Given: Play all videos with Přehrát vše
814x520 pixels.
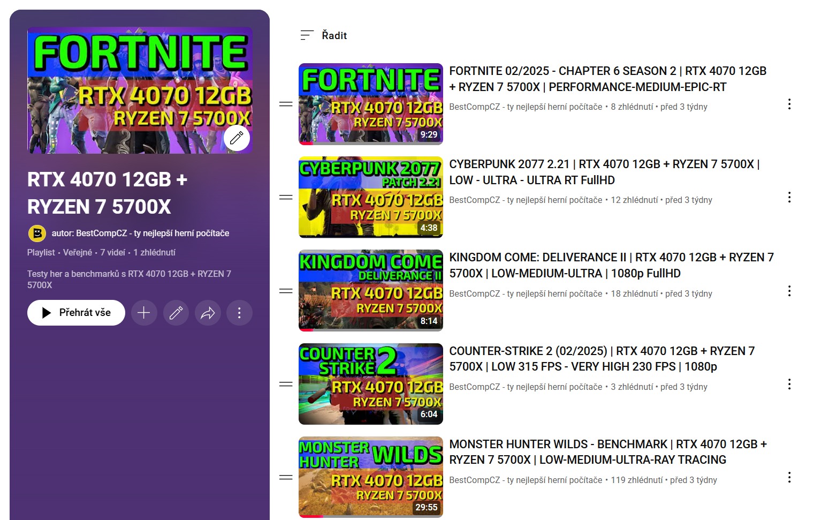Looking at the screenshot, I should [x=76, y=313].
